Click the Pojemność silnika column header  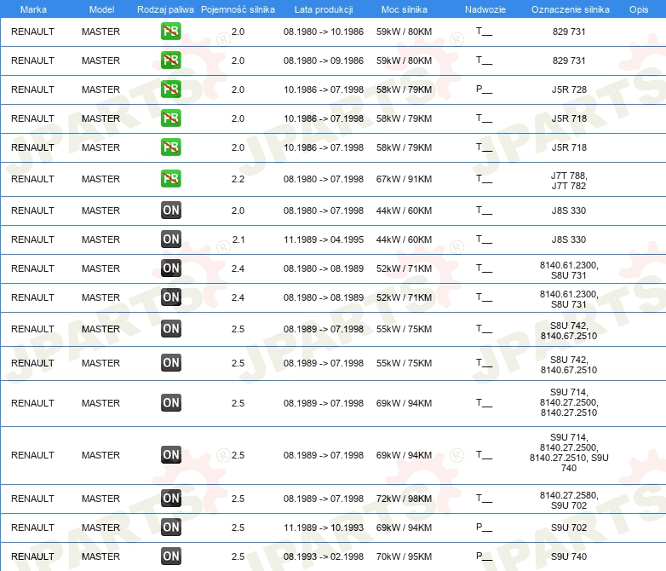[x=238, y=9]
